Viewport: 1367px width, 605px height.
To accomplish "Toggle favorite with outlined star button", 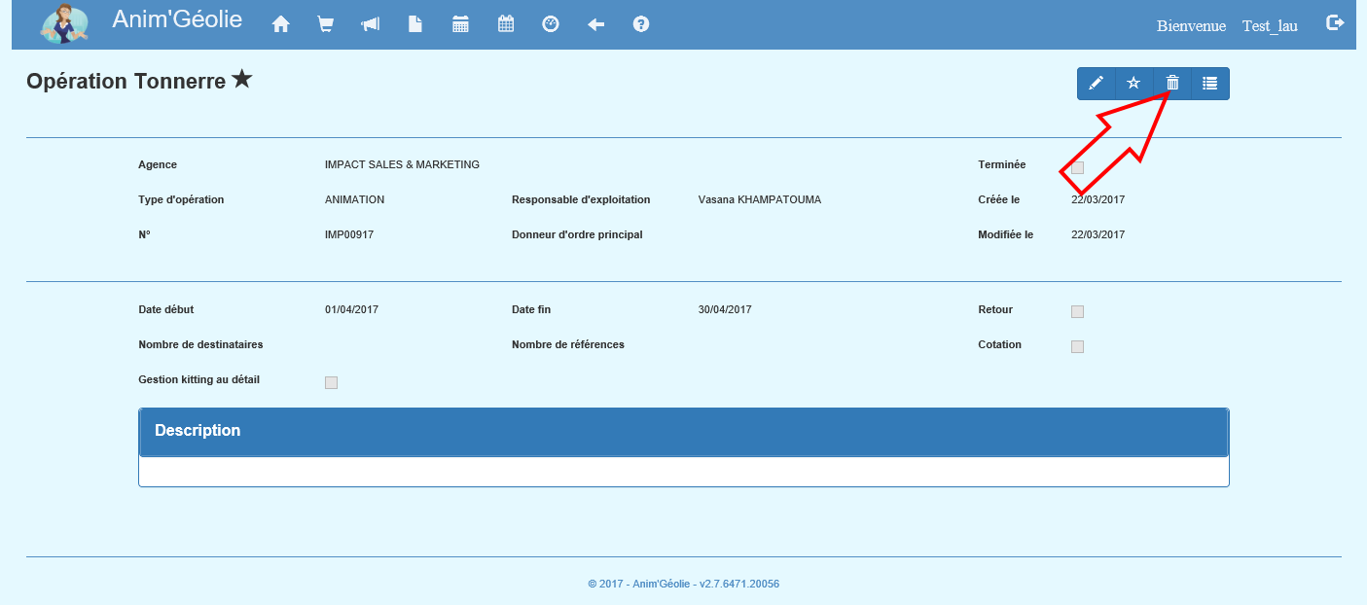I will [x=1133, y=84].
